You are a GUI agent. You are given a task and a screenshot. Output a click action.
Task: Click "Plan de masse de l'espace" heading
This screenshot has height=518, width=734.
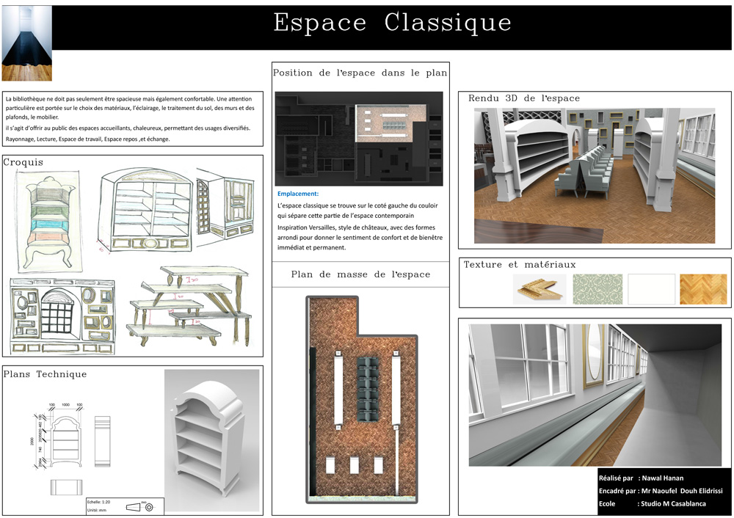(360, 274)
